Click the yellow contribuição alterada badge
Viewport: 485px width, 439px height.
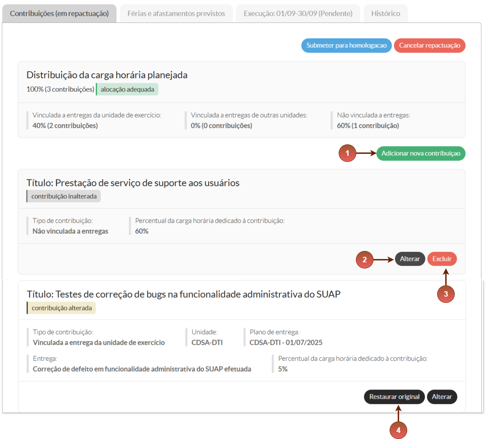pyautogui.click(x=62, y=308)
